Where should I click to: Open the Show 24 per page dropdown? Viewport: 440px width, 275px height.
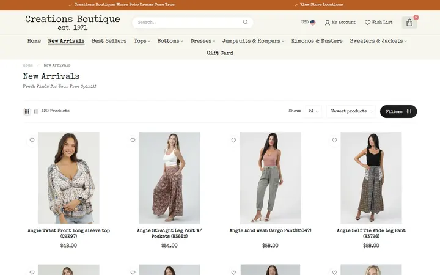click(x=313, y=111)
